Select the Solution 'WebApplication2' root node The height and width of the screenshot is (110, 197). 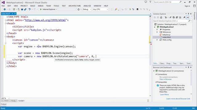(172, 24)
